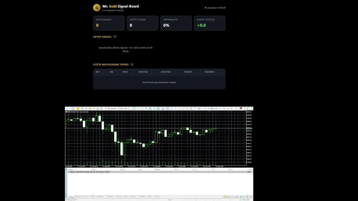
Task: Click the Profit column header in Toolbox
Action: click(x=251, y=169)
